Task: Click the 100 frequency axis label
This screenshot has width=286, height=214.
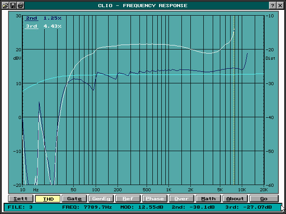Action: click(96, 190)
